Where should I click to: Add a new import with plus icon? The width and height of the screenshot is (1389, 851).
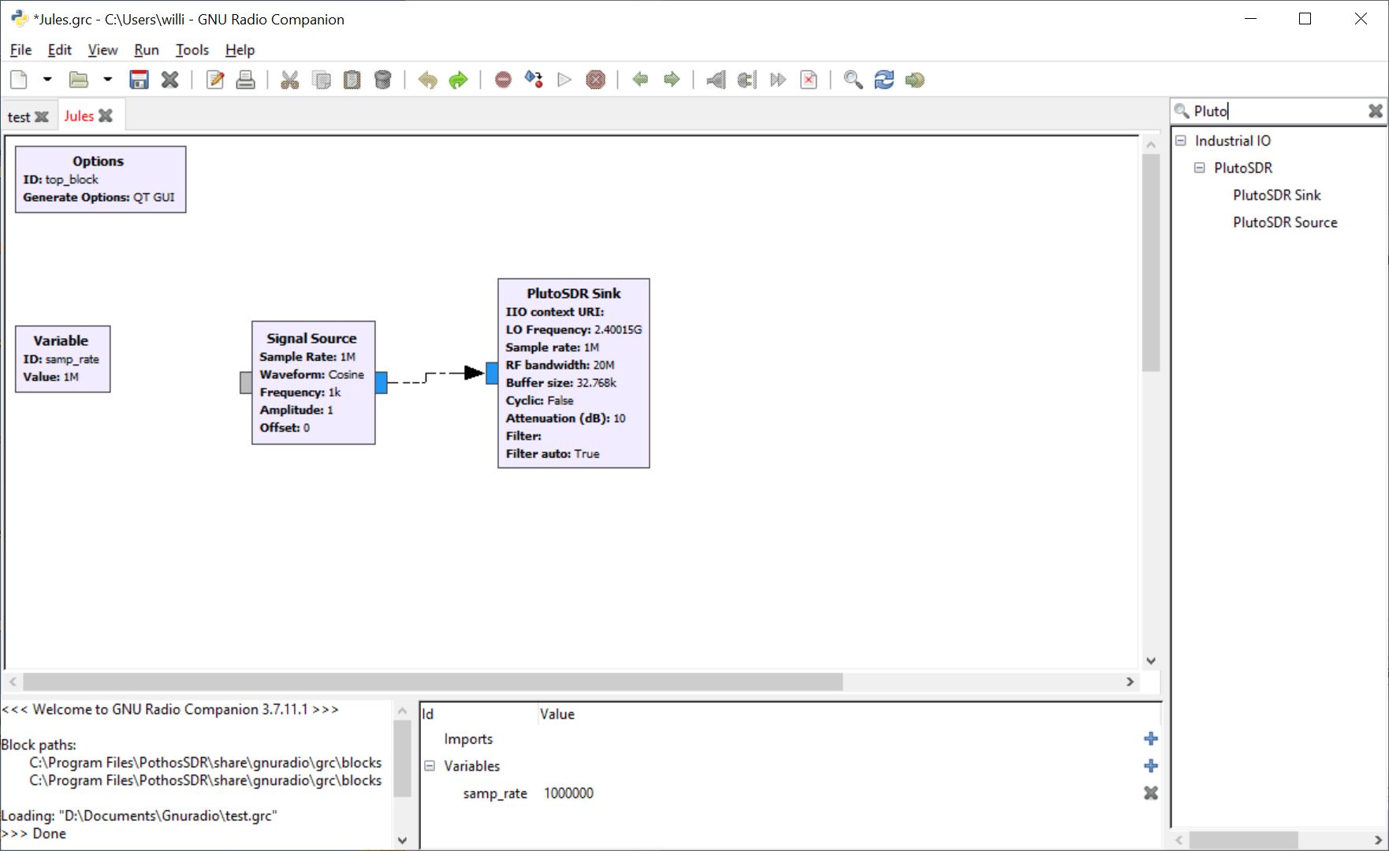1151,738
